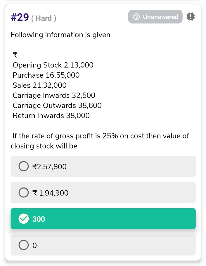Click the Sales 21,32,000 line

click(39, 85)
